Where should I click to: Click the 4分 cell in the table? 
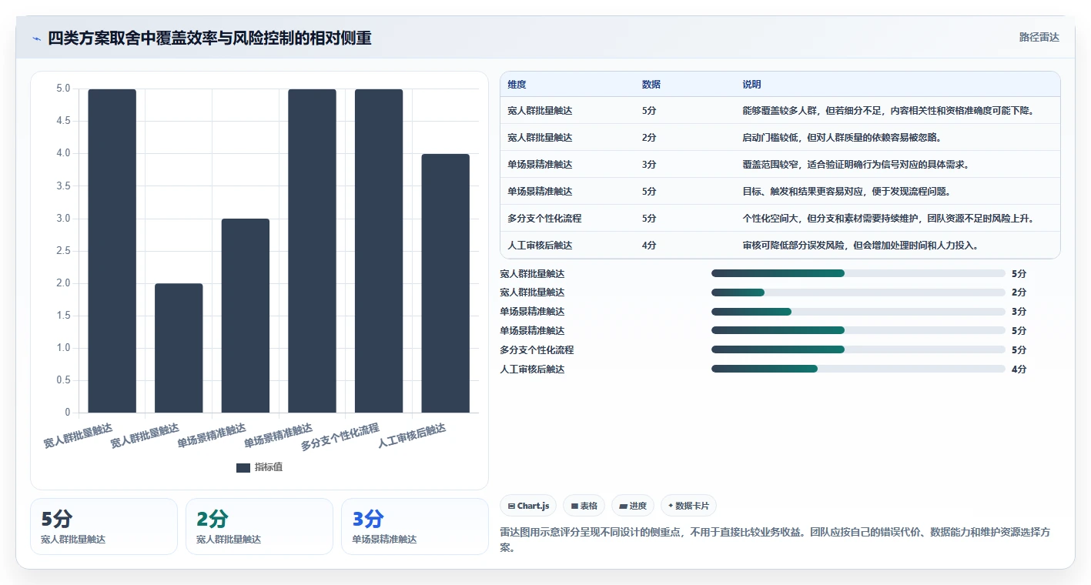click(x=649, y=246)
